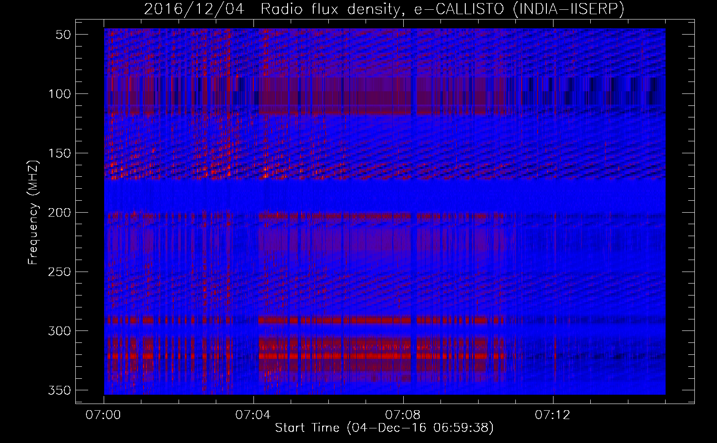
Task: Click the '07:00' time tick label
Action: (x=104, y=415)
